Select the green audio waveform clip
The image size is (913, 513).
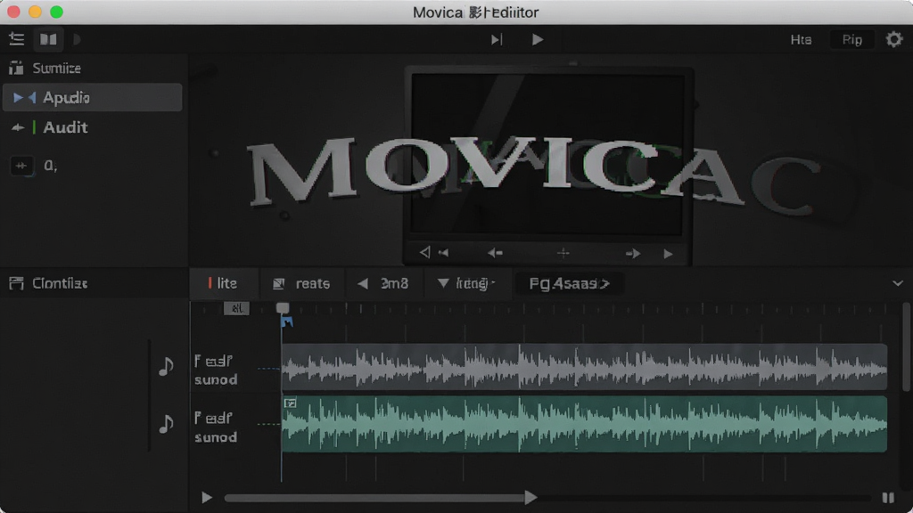click(584, 424)
